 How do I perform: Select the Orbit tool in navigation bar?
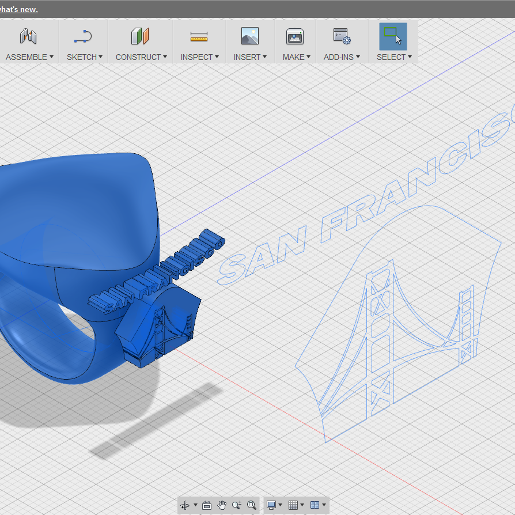pos(185,505)
